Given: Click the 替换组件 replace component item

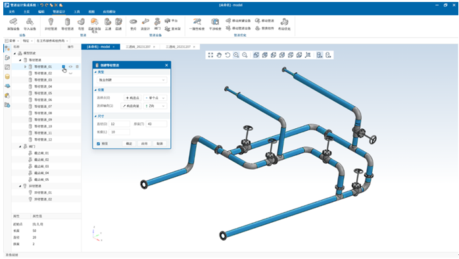Looking at the screenshot, I should click(264, 28).
